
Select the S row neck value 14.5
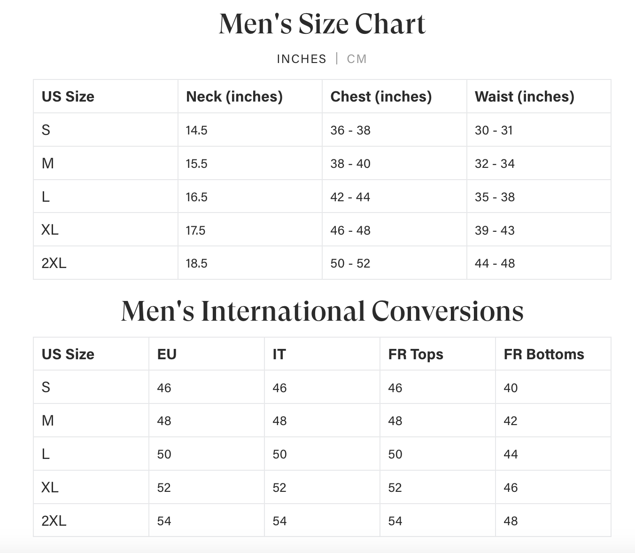coord(197,130)
